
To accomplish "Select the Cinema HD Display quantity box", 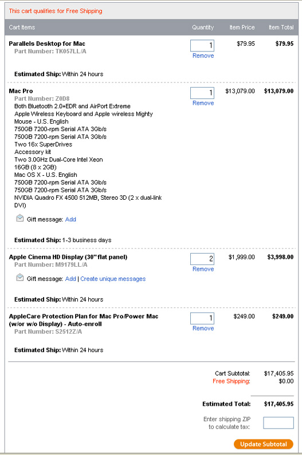I will [202, 259].
